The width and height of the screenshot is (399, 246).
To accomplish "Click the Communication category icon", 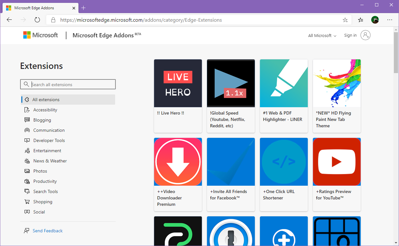I will click(x=27, y=130).
